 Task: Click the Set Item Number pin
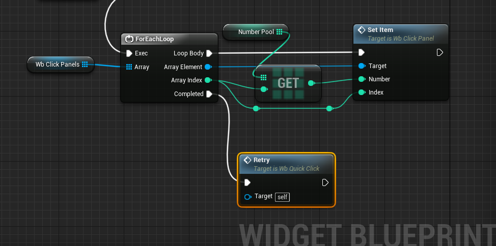[362, 79]
